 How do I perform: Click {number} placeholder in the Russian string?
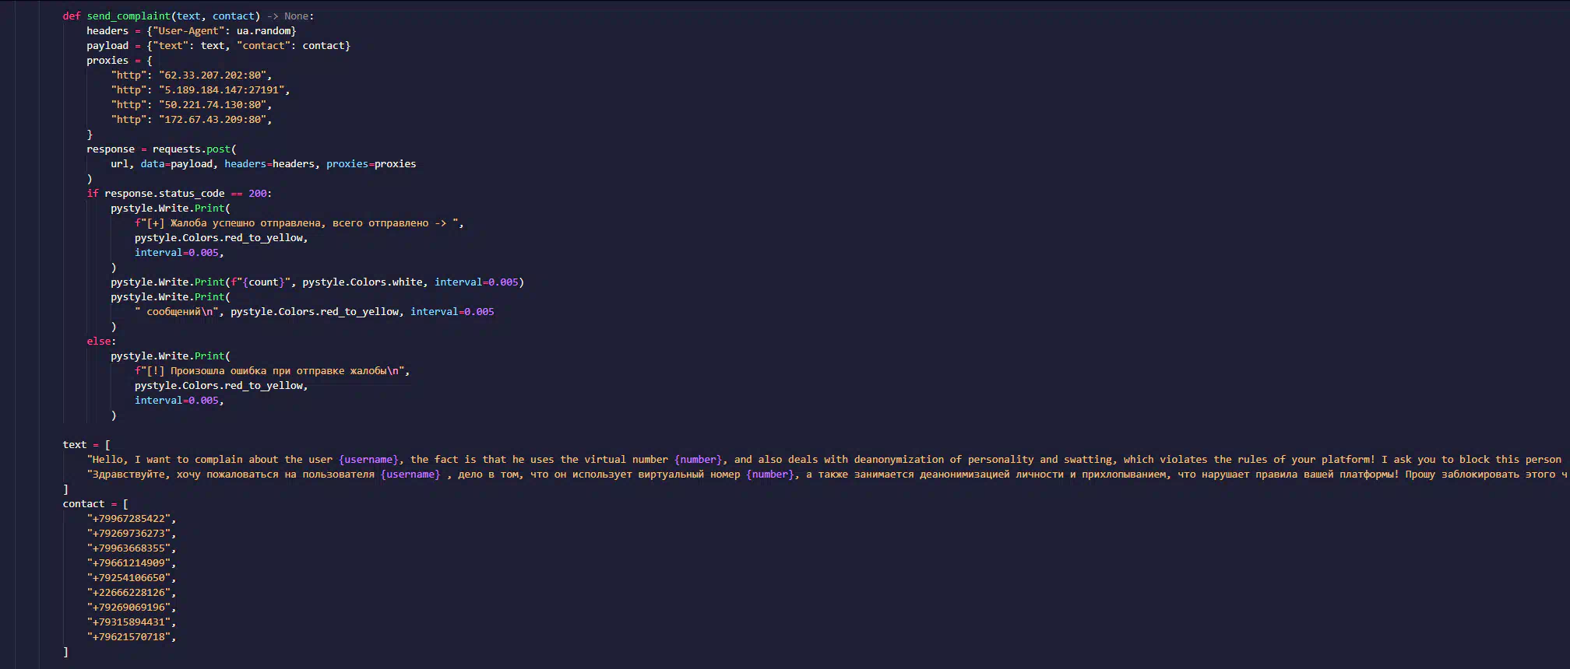tap(770, 475)
